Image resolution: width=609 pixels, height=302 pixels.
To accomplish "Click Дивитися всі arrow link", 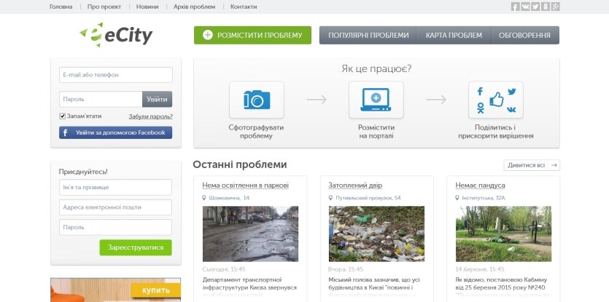I will (532, 165).
